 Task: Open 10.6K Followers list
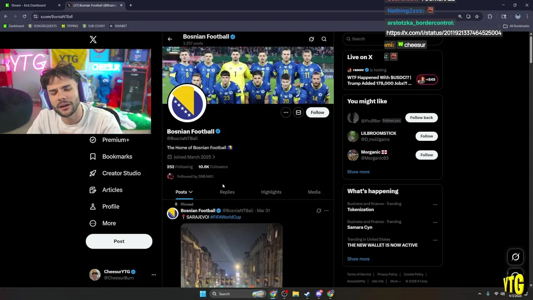coord(213,167)
